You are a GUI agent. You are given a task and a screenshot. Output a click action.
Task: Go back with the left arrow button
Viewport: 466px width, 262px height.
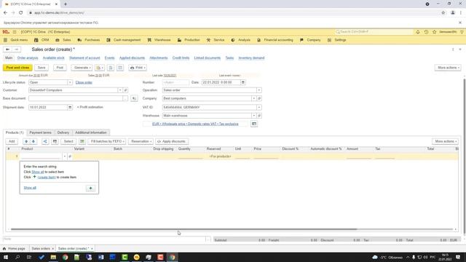(x=8, y=49)
